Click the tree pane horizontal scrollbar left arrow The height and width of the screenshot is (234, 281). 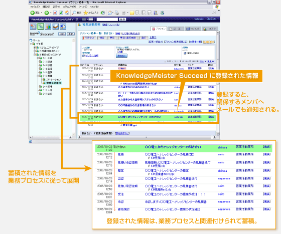pos(31,137)
